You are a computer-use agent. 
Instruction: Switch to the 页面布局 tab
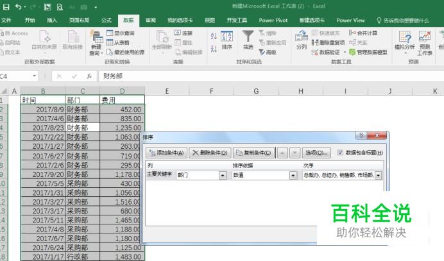tap(79, 21)
